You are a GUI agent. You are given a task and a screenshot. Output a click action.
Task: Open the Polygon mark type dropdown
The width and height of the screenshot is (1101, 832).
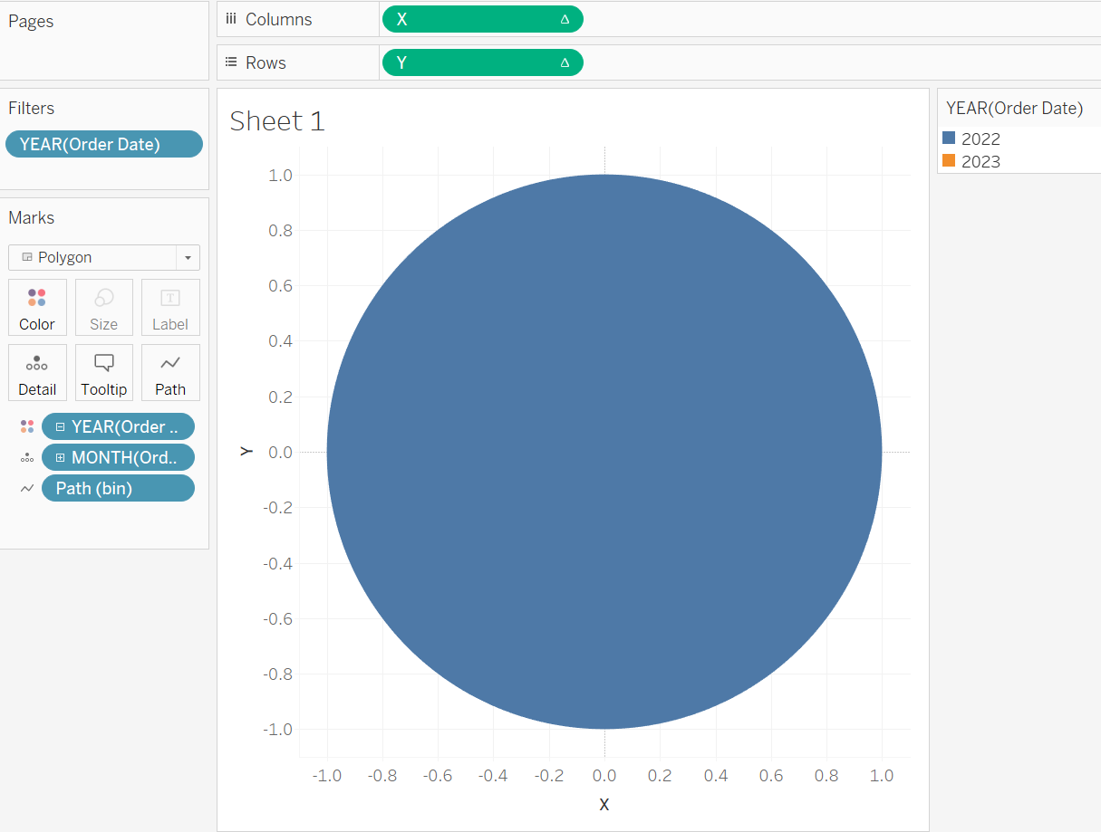188,257
